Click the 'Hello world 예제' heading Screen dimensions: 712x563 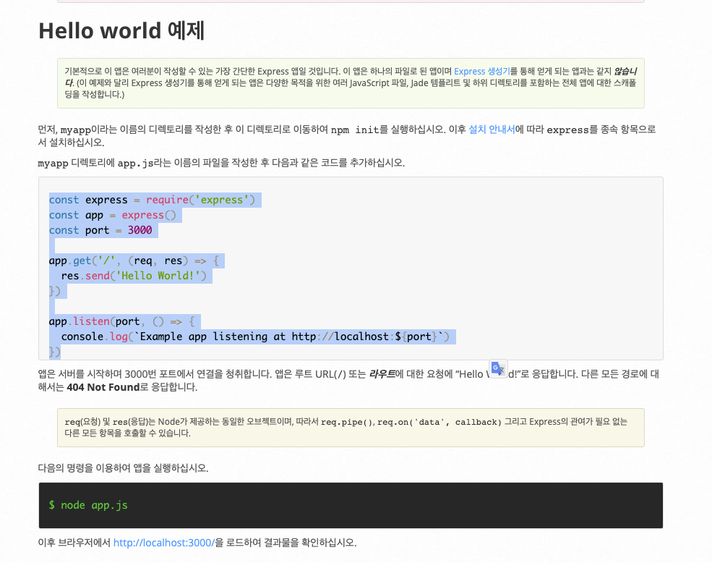point(121,31)
